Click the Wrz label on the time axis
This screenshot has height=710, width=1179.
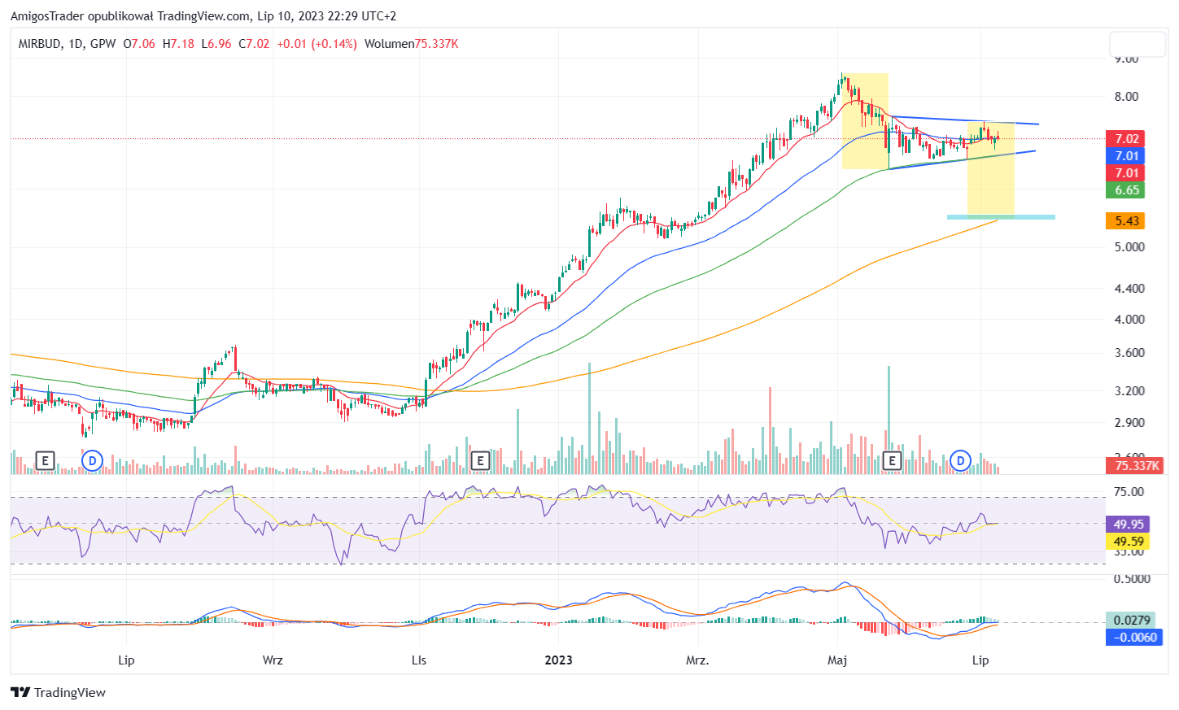click(273, 660)
